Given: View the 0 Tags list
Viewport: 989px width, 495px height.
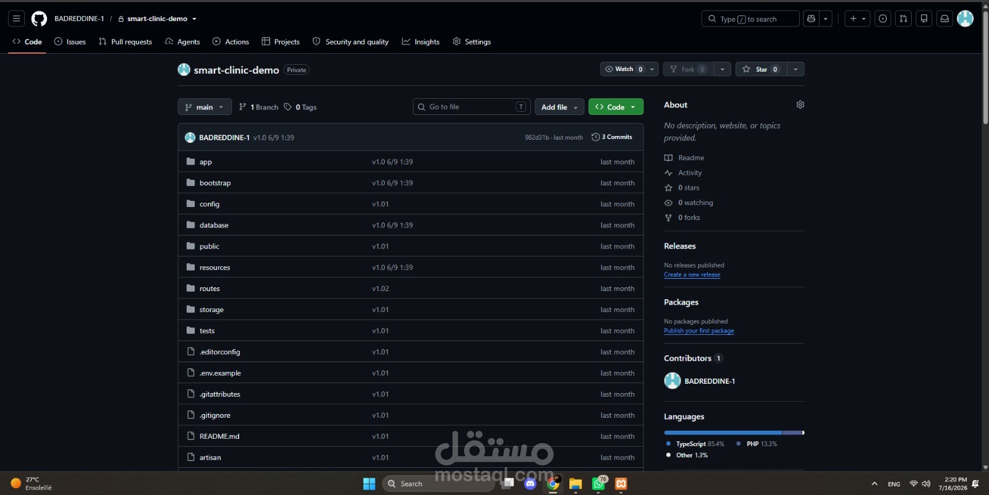Looking at the screenshot, I should tap(300, 107).
